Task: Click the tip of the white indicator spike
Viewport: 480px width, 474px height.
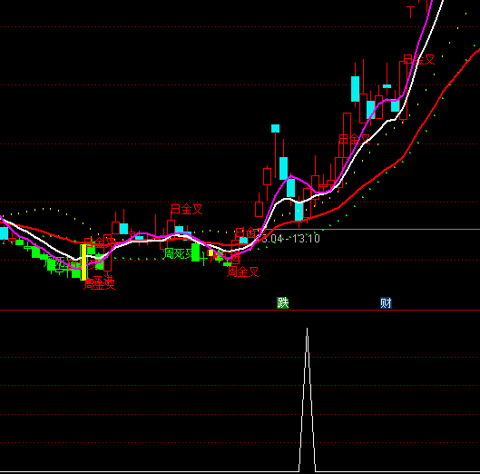Action: click(307, 329)
